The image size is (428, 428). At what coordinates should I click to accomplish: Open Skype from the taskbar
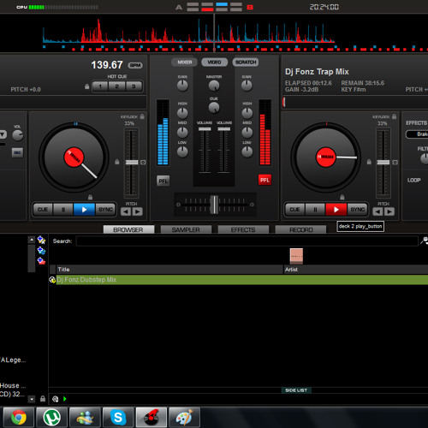(x=118, y=418)
